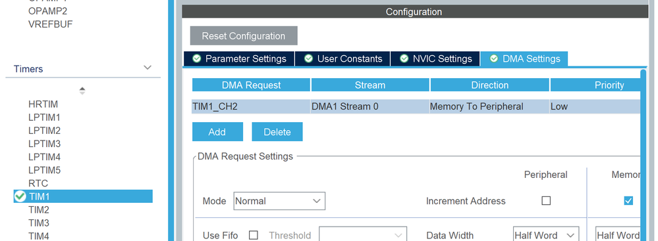The height and width of the screenshot is (241, 658).
Task: Click the green check icon beside TIM1
Action: coord(20,196)
